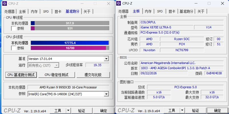The height and width of the screenshot is (114, 229).
Task: Click 工具 button in left window
Action: point(58,111)
